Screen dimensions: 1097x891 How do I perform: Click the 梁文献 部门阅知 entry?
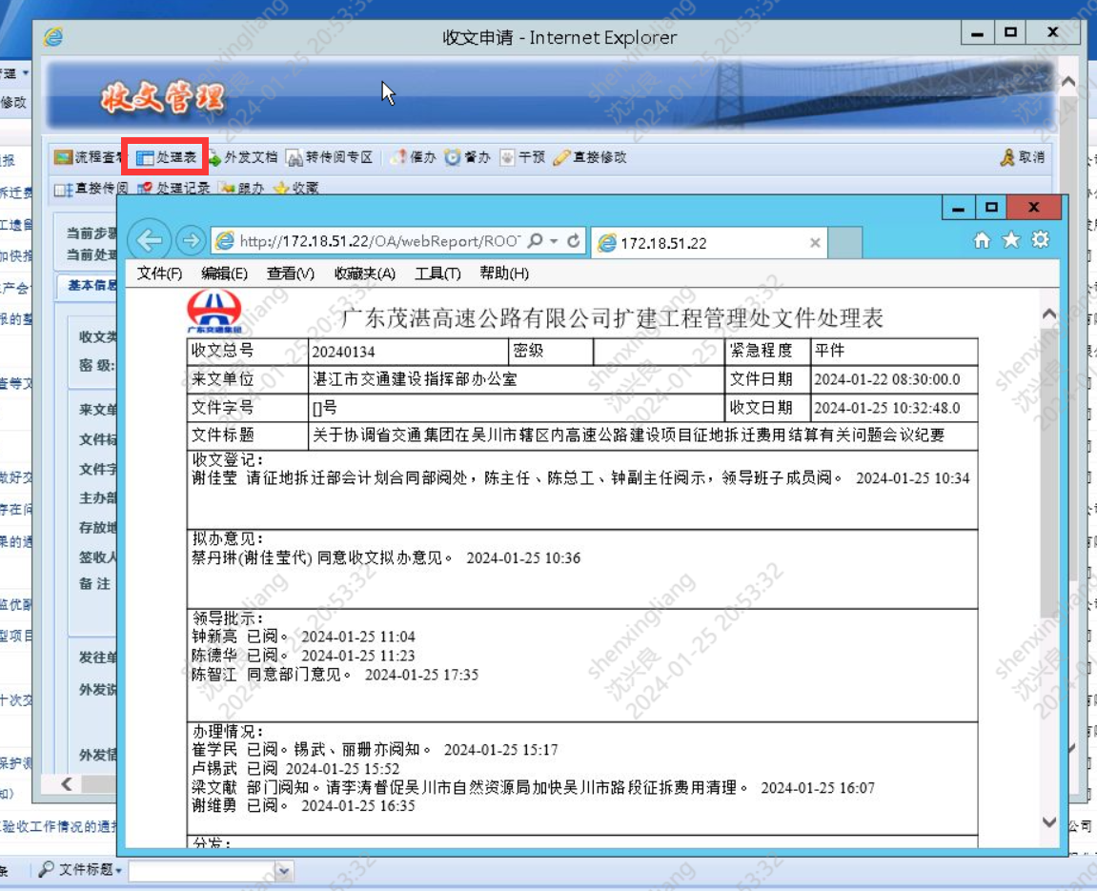533,787
